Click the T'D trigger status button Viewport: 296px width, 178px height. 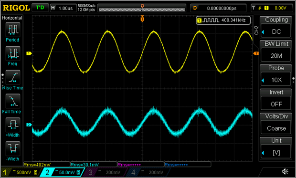(40, 8)
